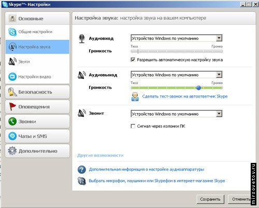Minimize the Skype settings window
This screenshot has width=259, height=208.
click(243, 4)
